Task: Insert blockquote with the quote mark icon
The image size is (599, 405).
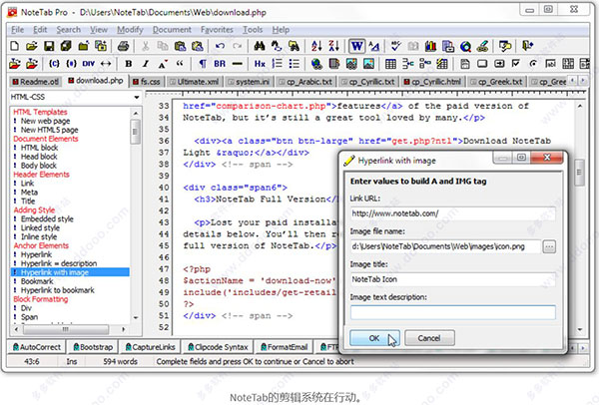Action: [x=180, y=63]
